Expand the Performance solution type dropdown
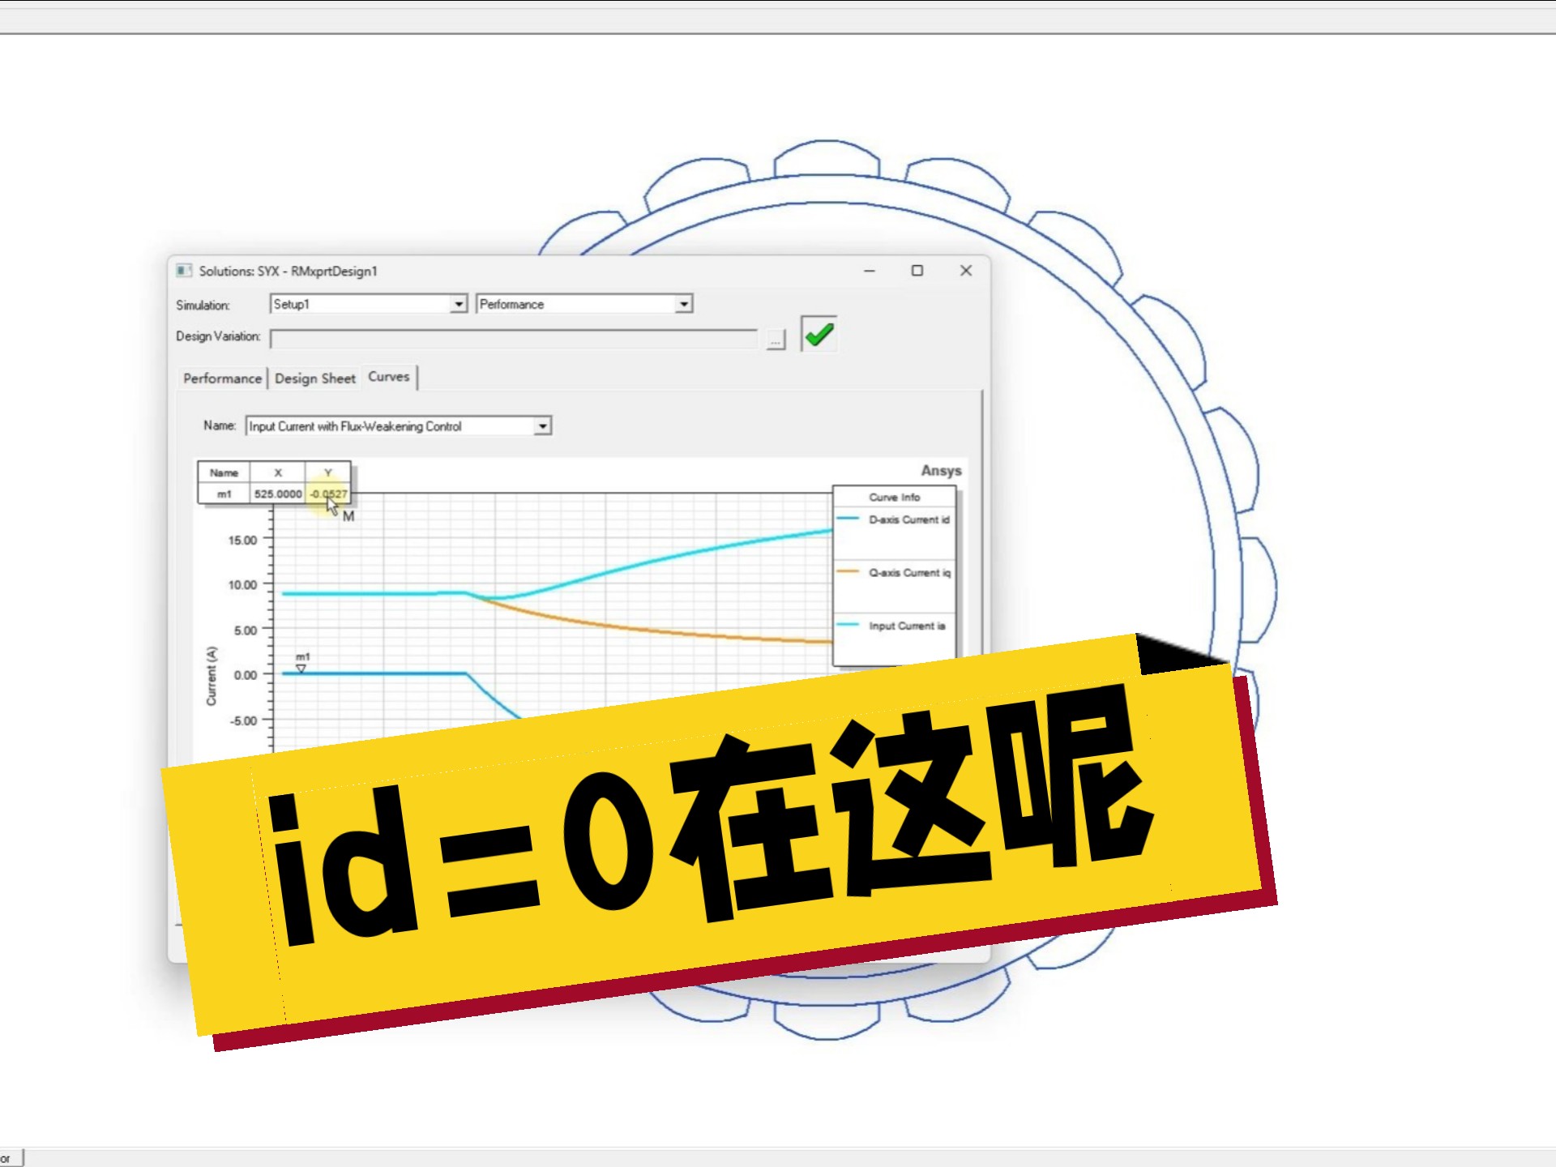 coord(684,304)
